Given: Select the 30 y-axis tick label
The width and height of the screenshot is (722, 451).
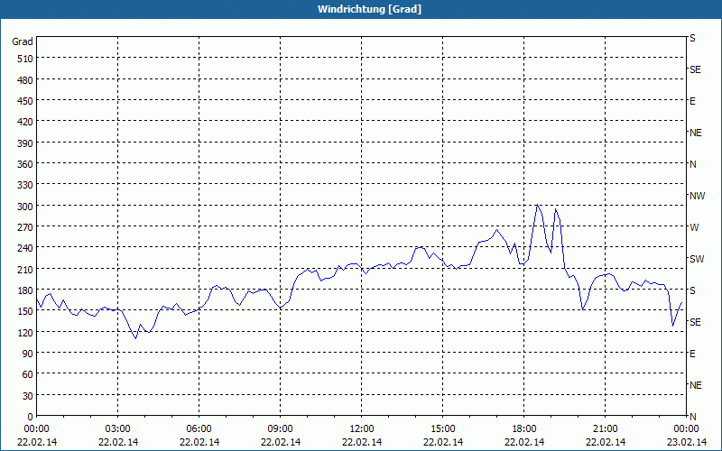Looking at the screenshot, I should [x=28, y=396].
